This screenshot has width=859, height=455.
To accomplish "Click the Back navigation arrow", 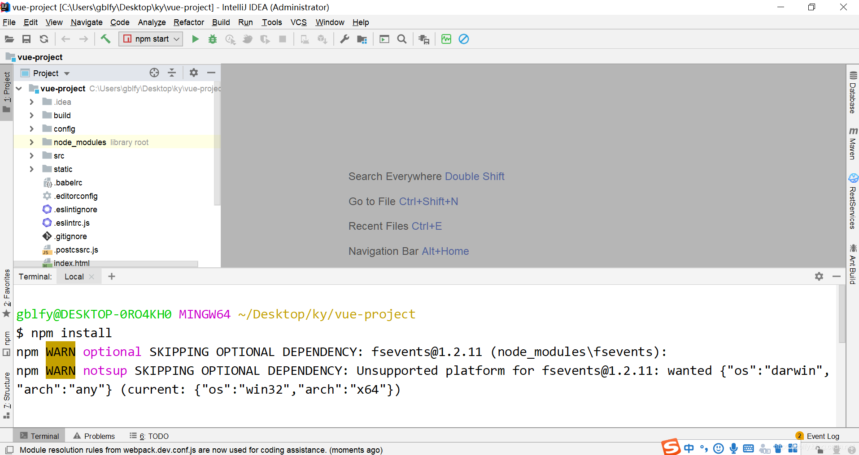I will [x=65, y=39].
